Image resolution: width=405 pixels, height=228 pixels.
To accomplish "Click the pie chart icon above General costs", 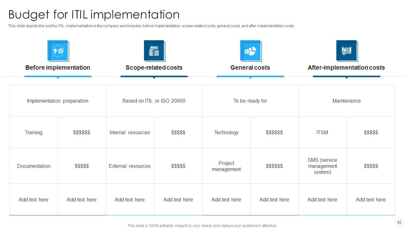I will [250, 51].
